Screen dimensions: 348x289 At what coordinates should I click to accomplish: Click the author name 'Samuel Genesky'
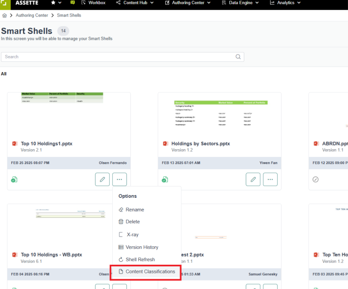pos(263,275)
